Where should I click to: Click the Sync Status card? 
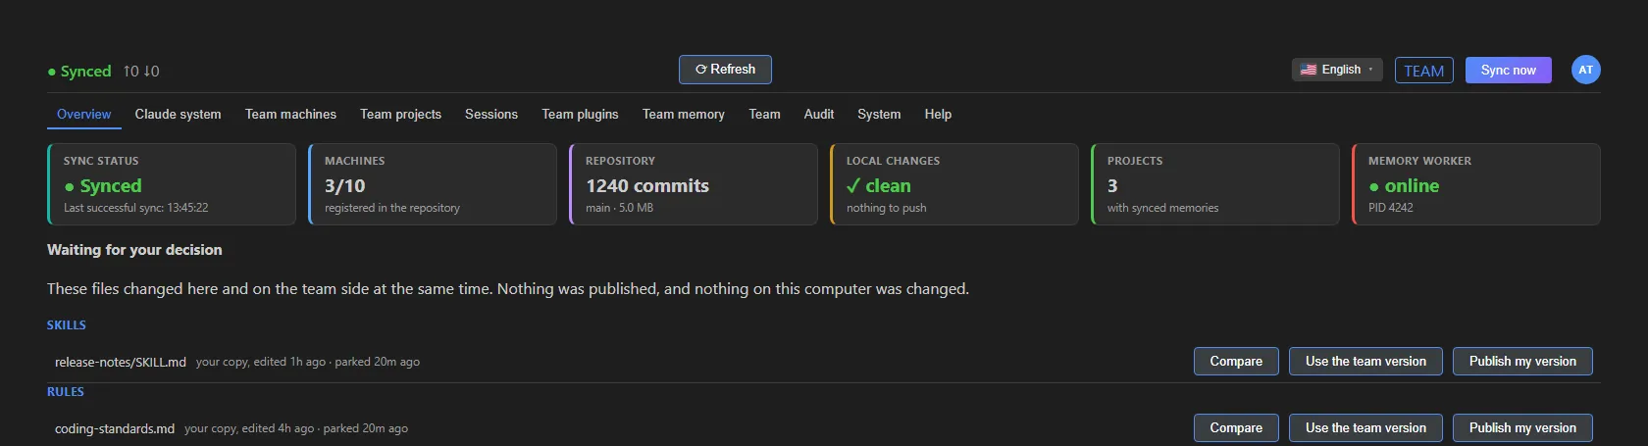(x=172, y=184)
